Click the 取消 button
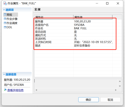Screen dimensions: 125x107 pos(110,100)
